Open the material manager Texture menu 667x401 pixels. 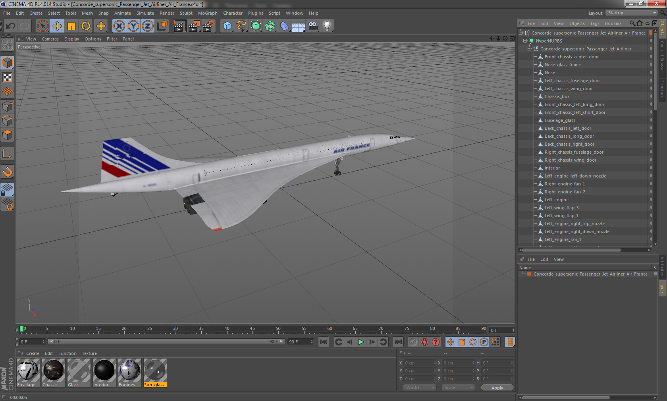(89, 353)
